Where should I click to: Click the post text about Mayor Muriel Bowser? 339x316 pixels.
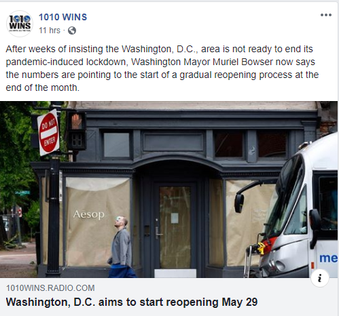click(162, 68)
